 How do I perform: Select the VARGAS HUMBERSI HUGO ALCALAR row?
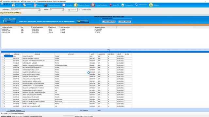click(67, 65)
